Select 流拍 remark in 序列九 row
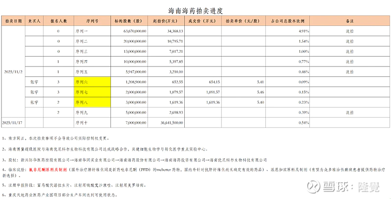The image size is (391, 199). coord(349,112)
